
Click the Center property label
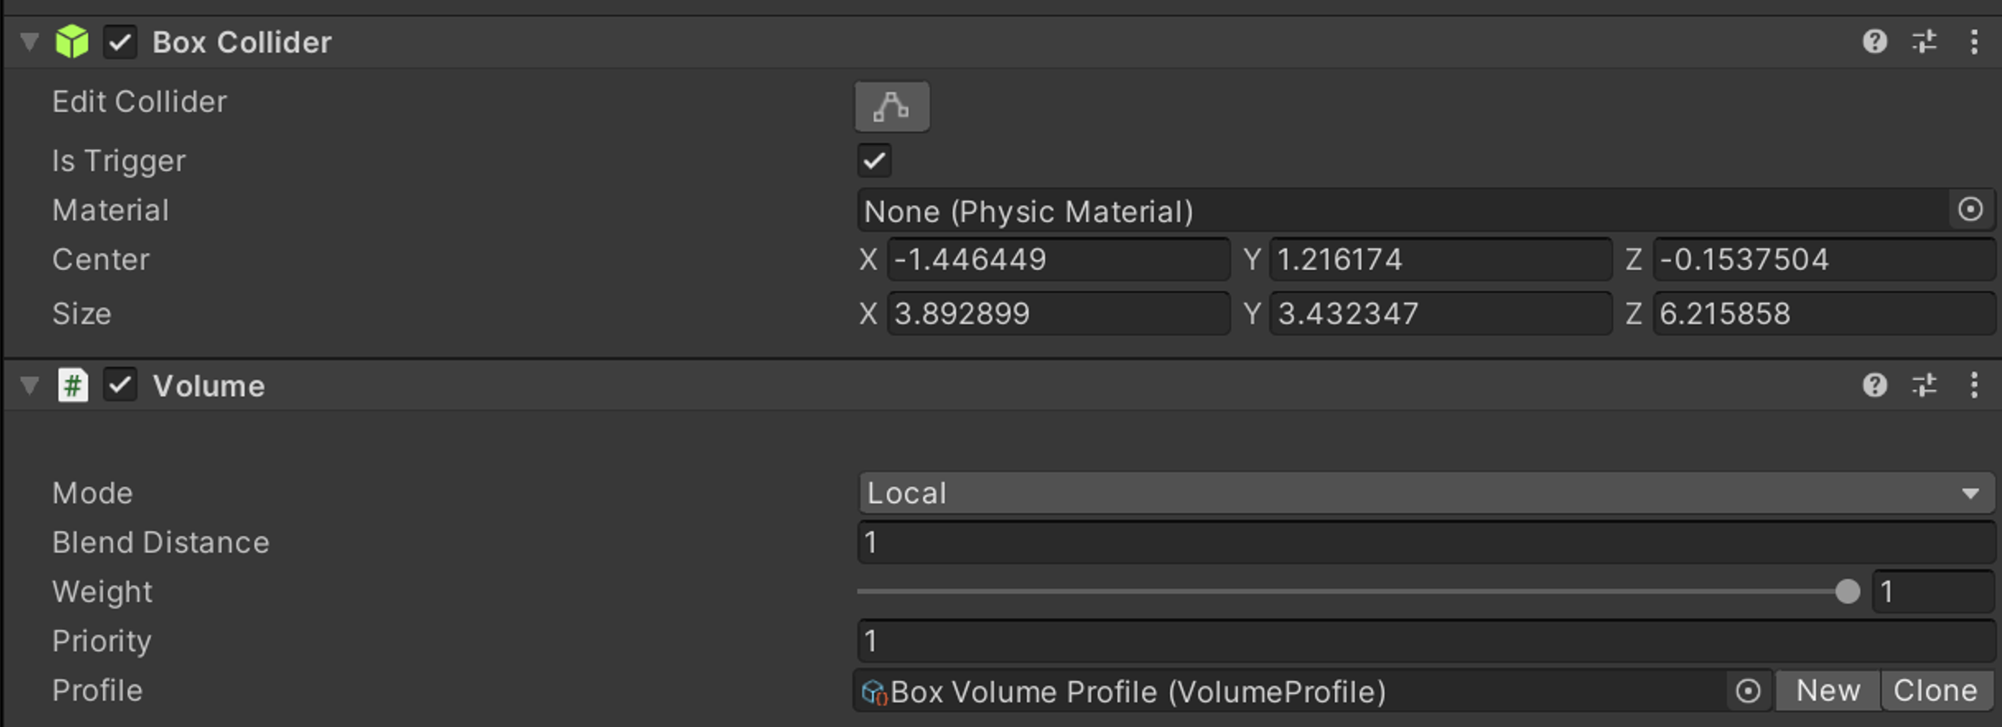pyautogui.click(x=101, y=260)
